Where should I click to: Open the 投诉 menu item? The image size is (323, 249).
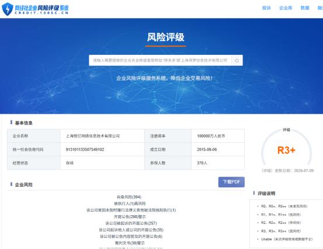click(x=266, y=8)
